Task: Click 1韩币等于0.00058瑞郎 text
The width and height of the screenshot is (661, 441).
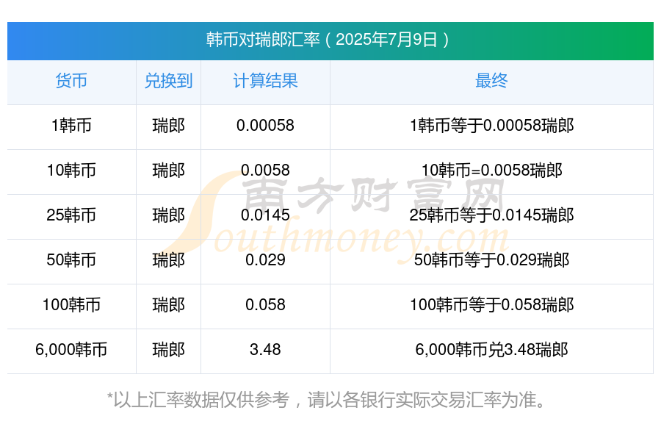Action: [491, 126]
